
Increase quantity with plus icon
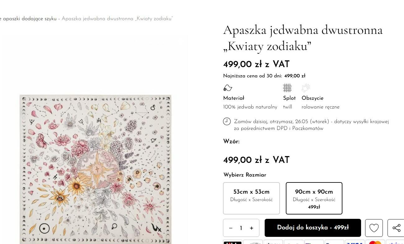(252, 228)
